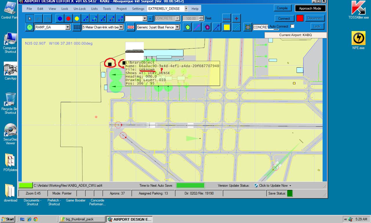Screen dimensions: 371x223
Task: Click the Windows Start button
Action: 8,219
